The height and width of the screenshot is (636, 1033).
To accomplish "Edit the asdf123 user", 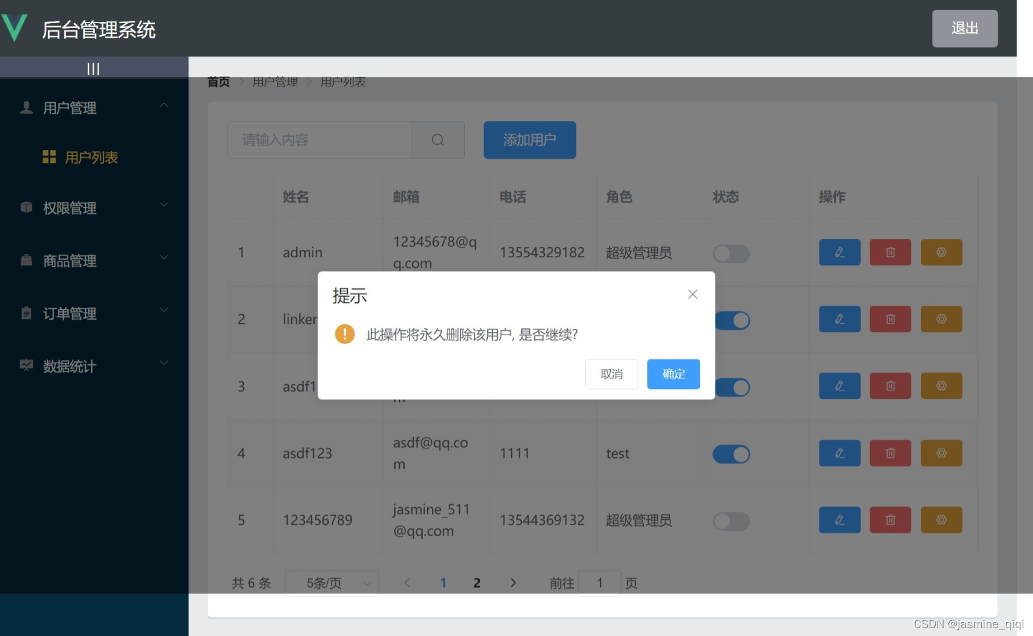I will tap(840, 453).
